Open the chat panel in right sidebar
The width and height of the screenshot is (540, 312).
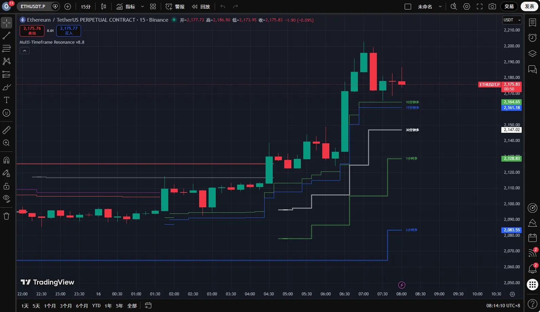click(533, 69)
